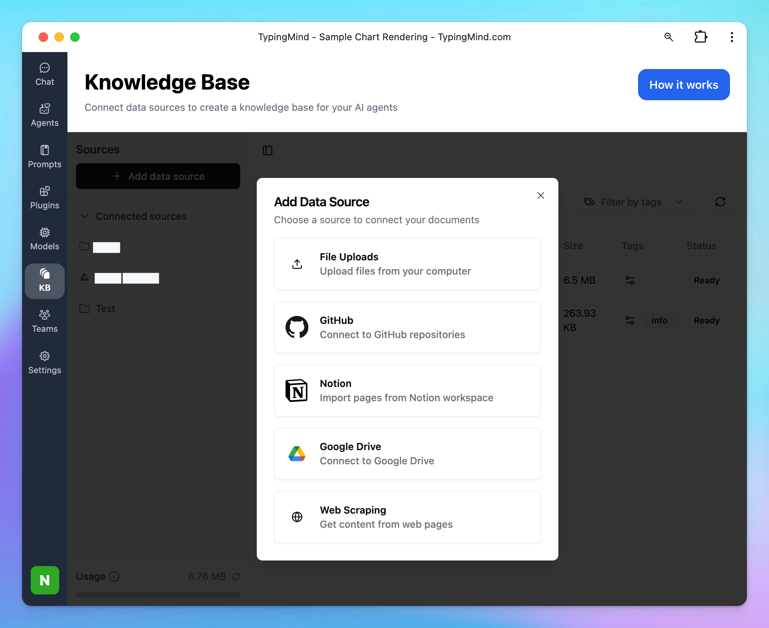Collapse the Connected sources list
Viewport: 769px width, 628px height.
point(84,216)
